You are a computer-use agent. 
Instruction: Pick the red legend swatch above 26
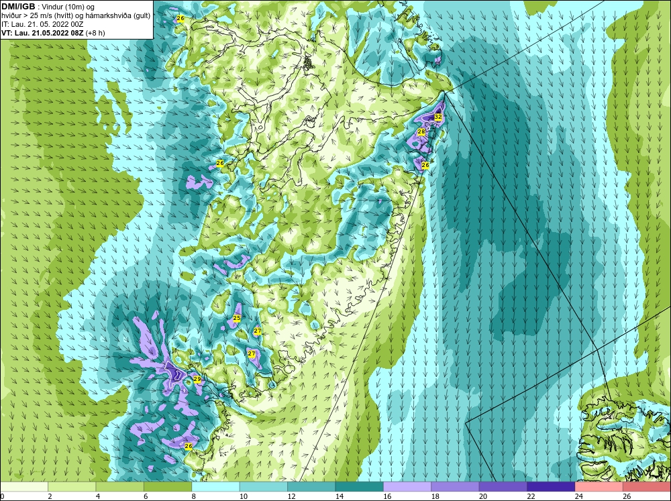[647, 487]
